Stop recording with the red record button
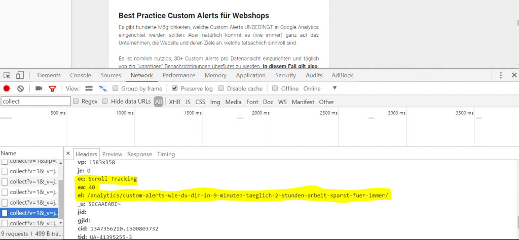 click(7, 88)
